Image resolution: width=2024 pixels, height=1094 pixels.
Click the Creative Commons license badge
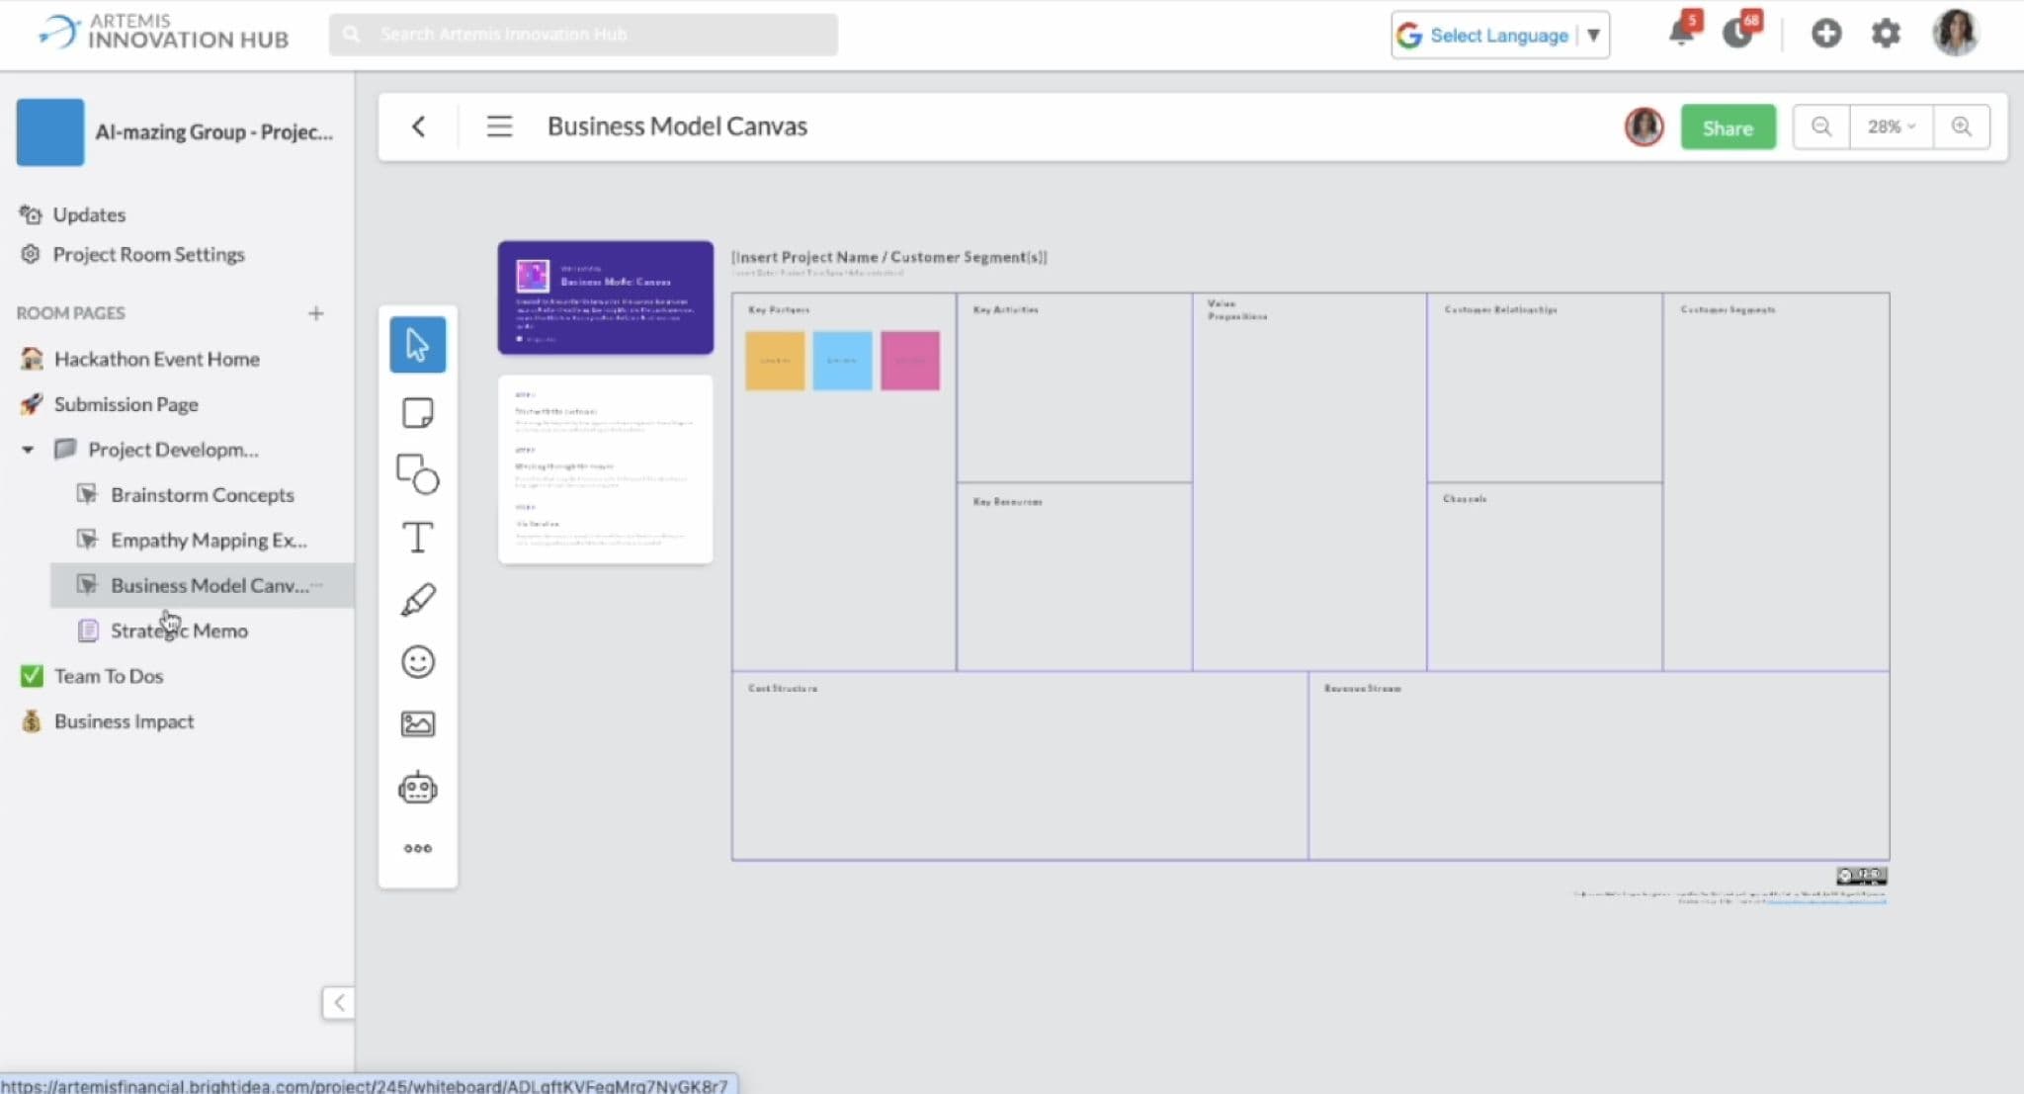[x=1862, y=876]
